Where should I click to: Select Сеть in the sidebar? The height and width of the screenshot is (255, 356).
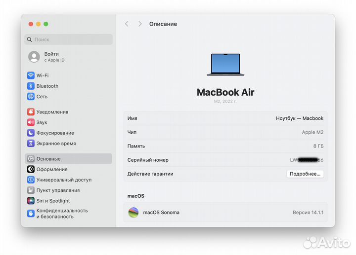click(x=68, y=97)
